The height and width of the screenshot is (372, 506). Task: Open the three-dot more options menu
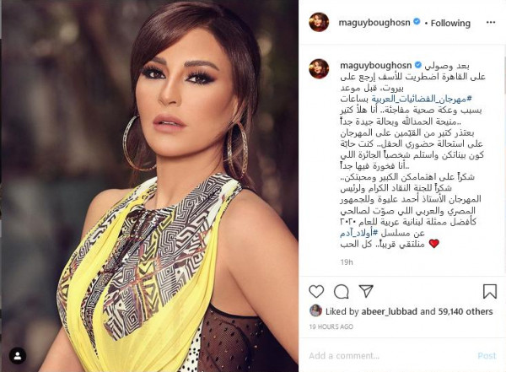click(491, 22)
